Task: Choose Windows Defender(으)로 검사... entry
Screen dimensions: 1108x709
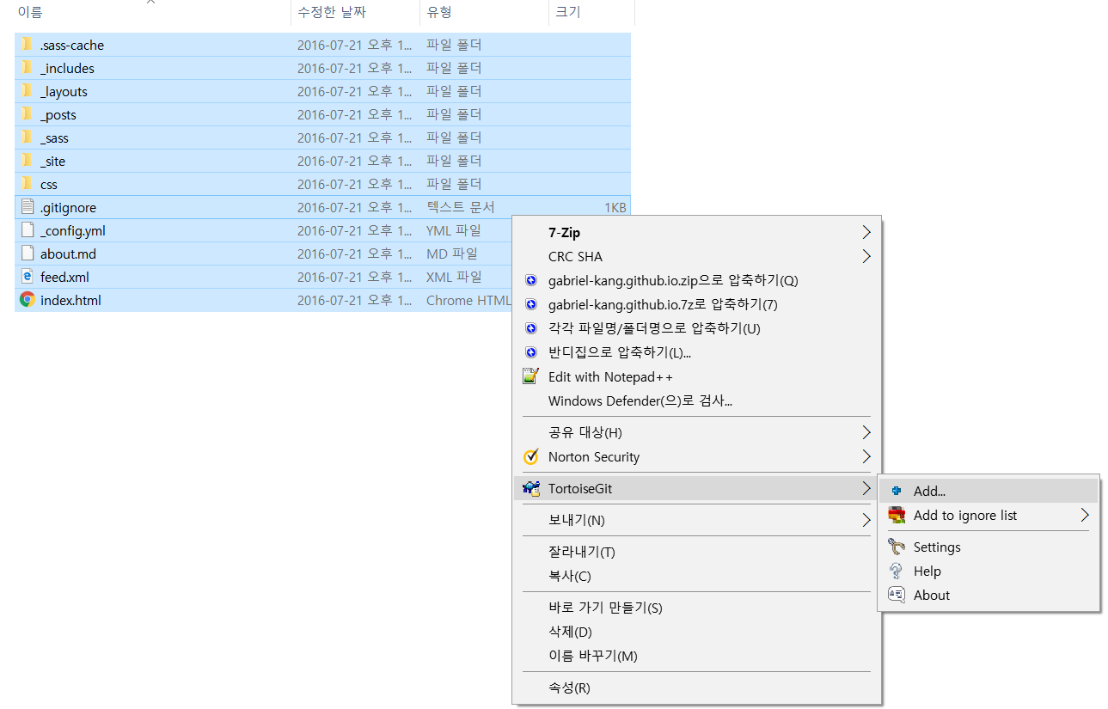Action: click(x=640, y=400)
